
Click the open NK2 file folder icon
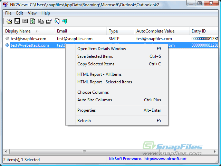[x=9, y=21]
